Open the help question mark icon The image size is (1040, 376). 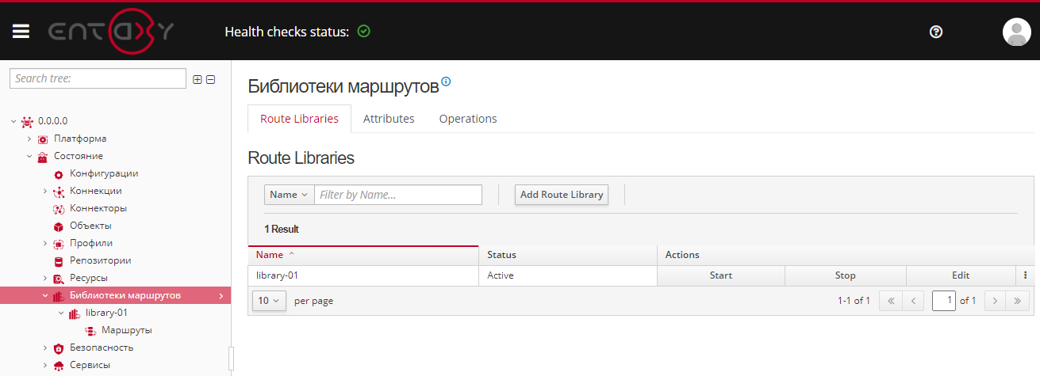click(936, 32)
